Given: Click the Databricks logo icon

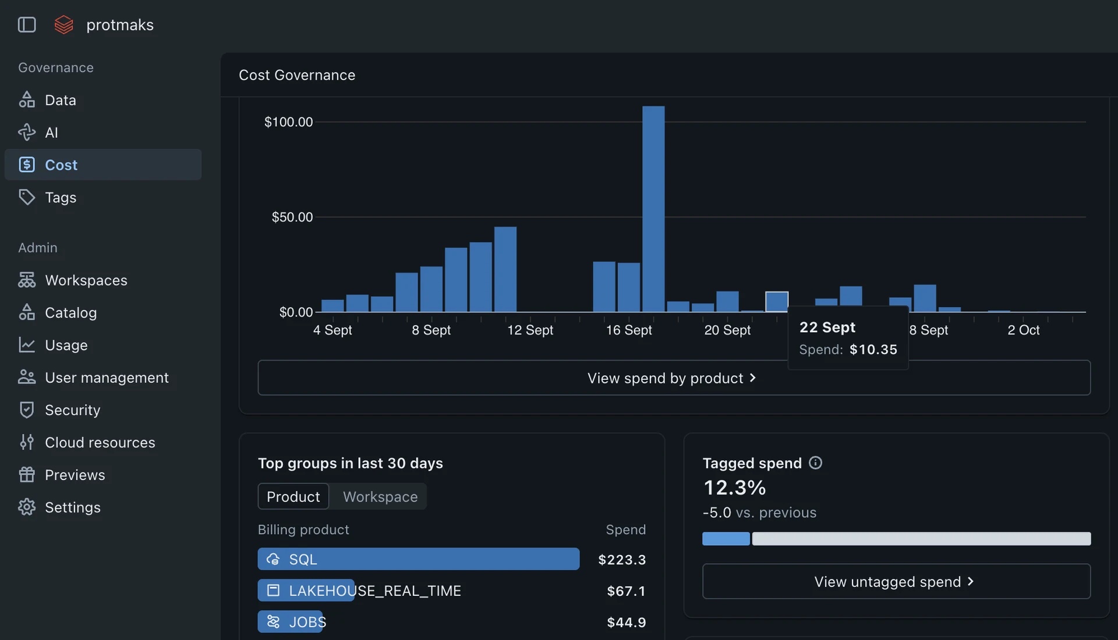Looking at the screenshot, I should pyautogui.click(x=63, y=24).
